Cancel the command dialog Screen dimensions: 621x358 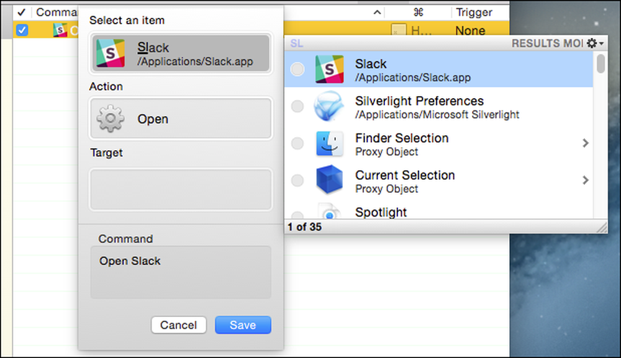tap(179, 324)
